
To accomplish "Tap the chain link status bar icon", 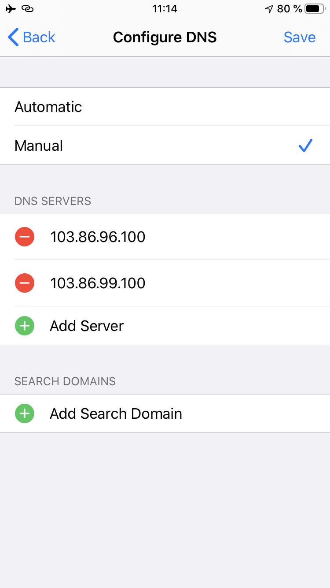I will [x=27, y=9].
